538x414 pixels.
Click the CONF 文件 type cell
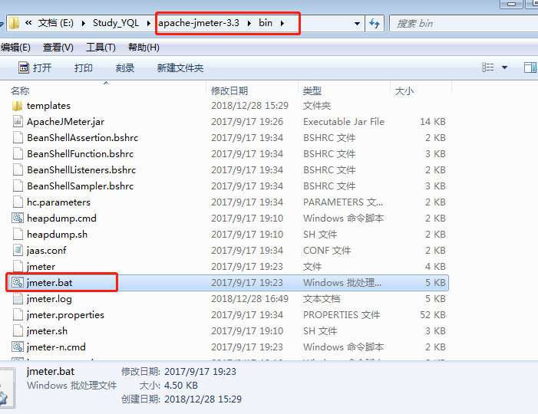(327, 251)
